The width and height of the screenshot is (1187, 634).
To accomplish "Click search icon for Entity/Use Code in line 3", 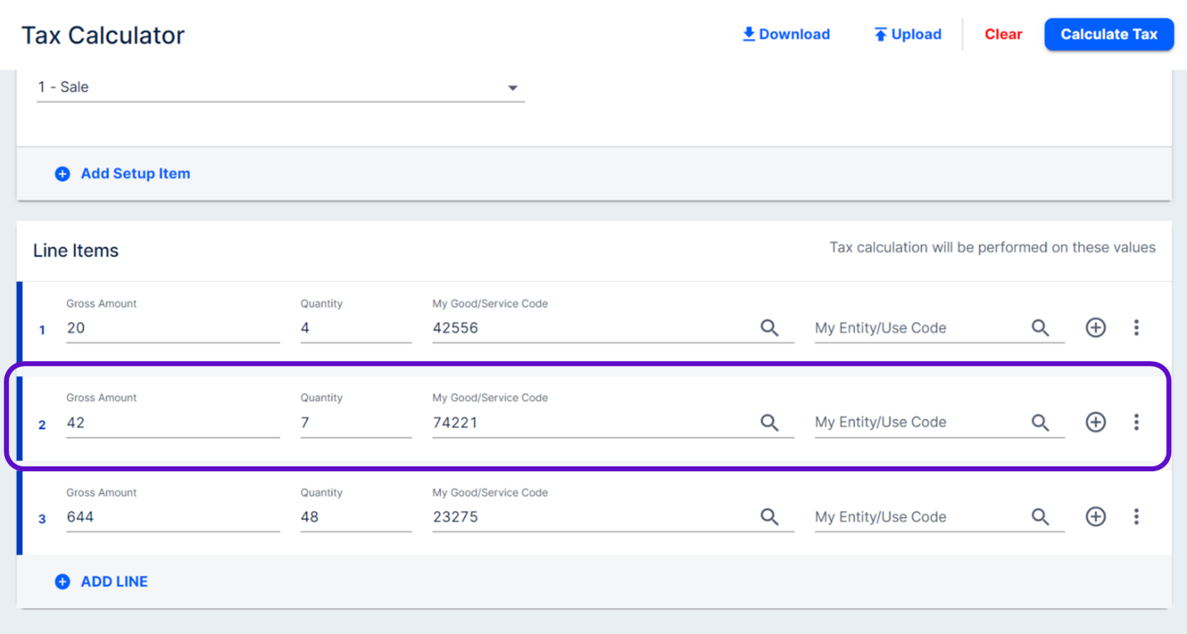I will click(1040, 517).
